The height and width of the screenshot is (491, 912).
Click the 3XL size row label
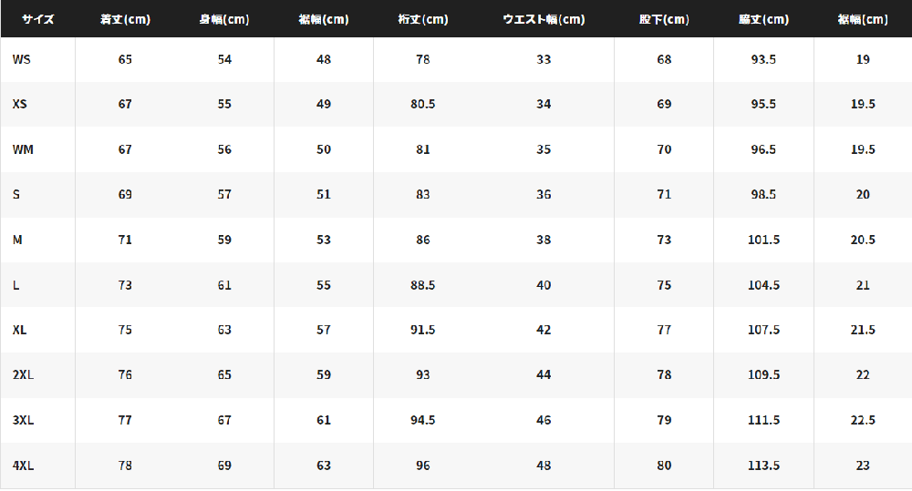pos(23,420)
